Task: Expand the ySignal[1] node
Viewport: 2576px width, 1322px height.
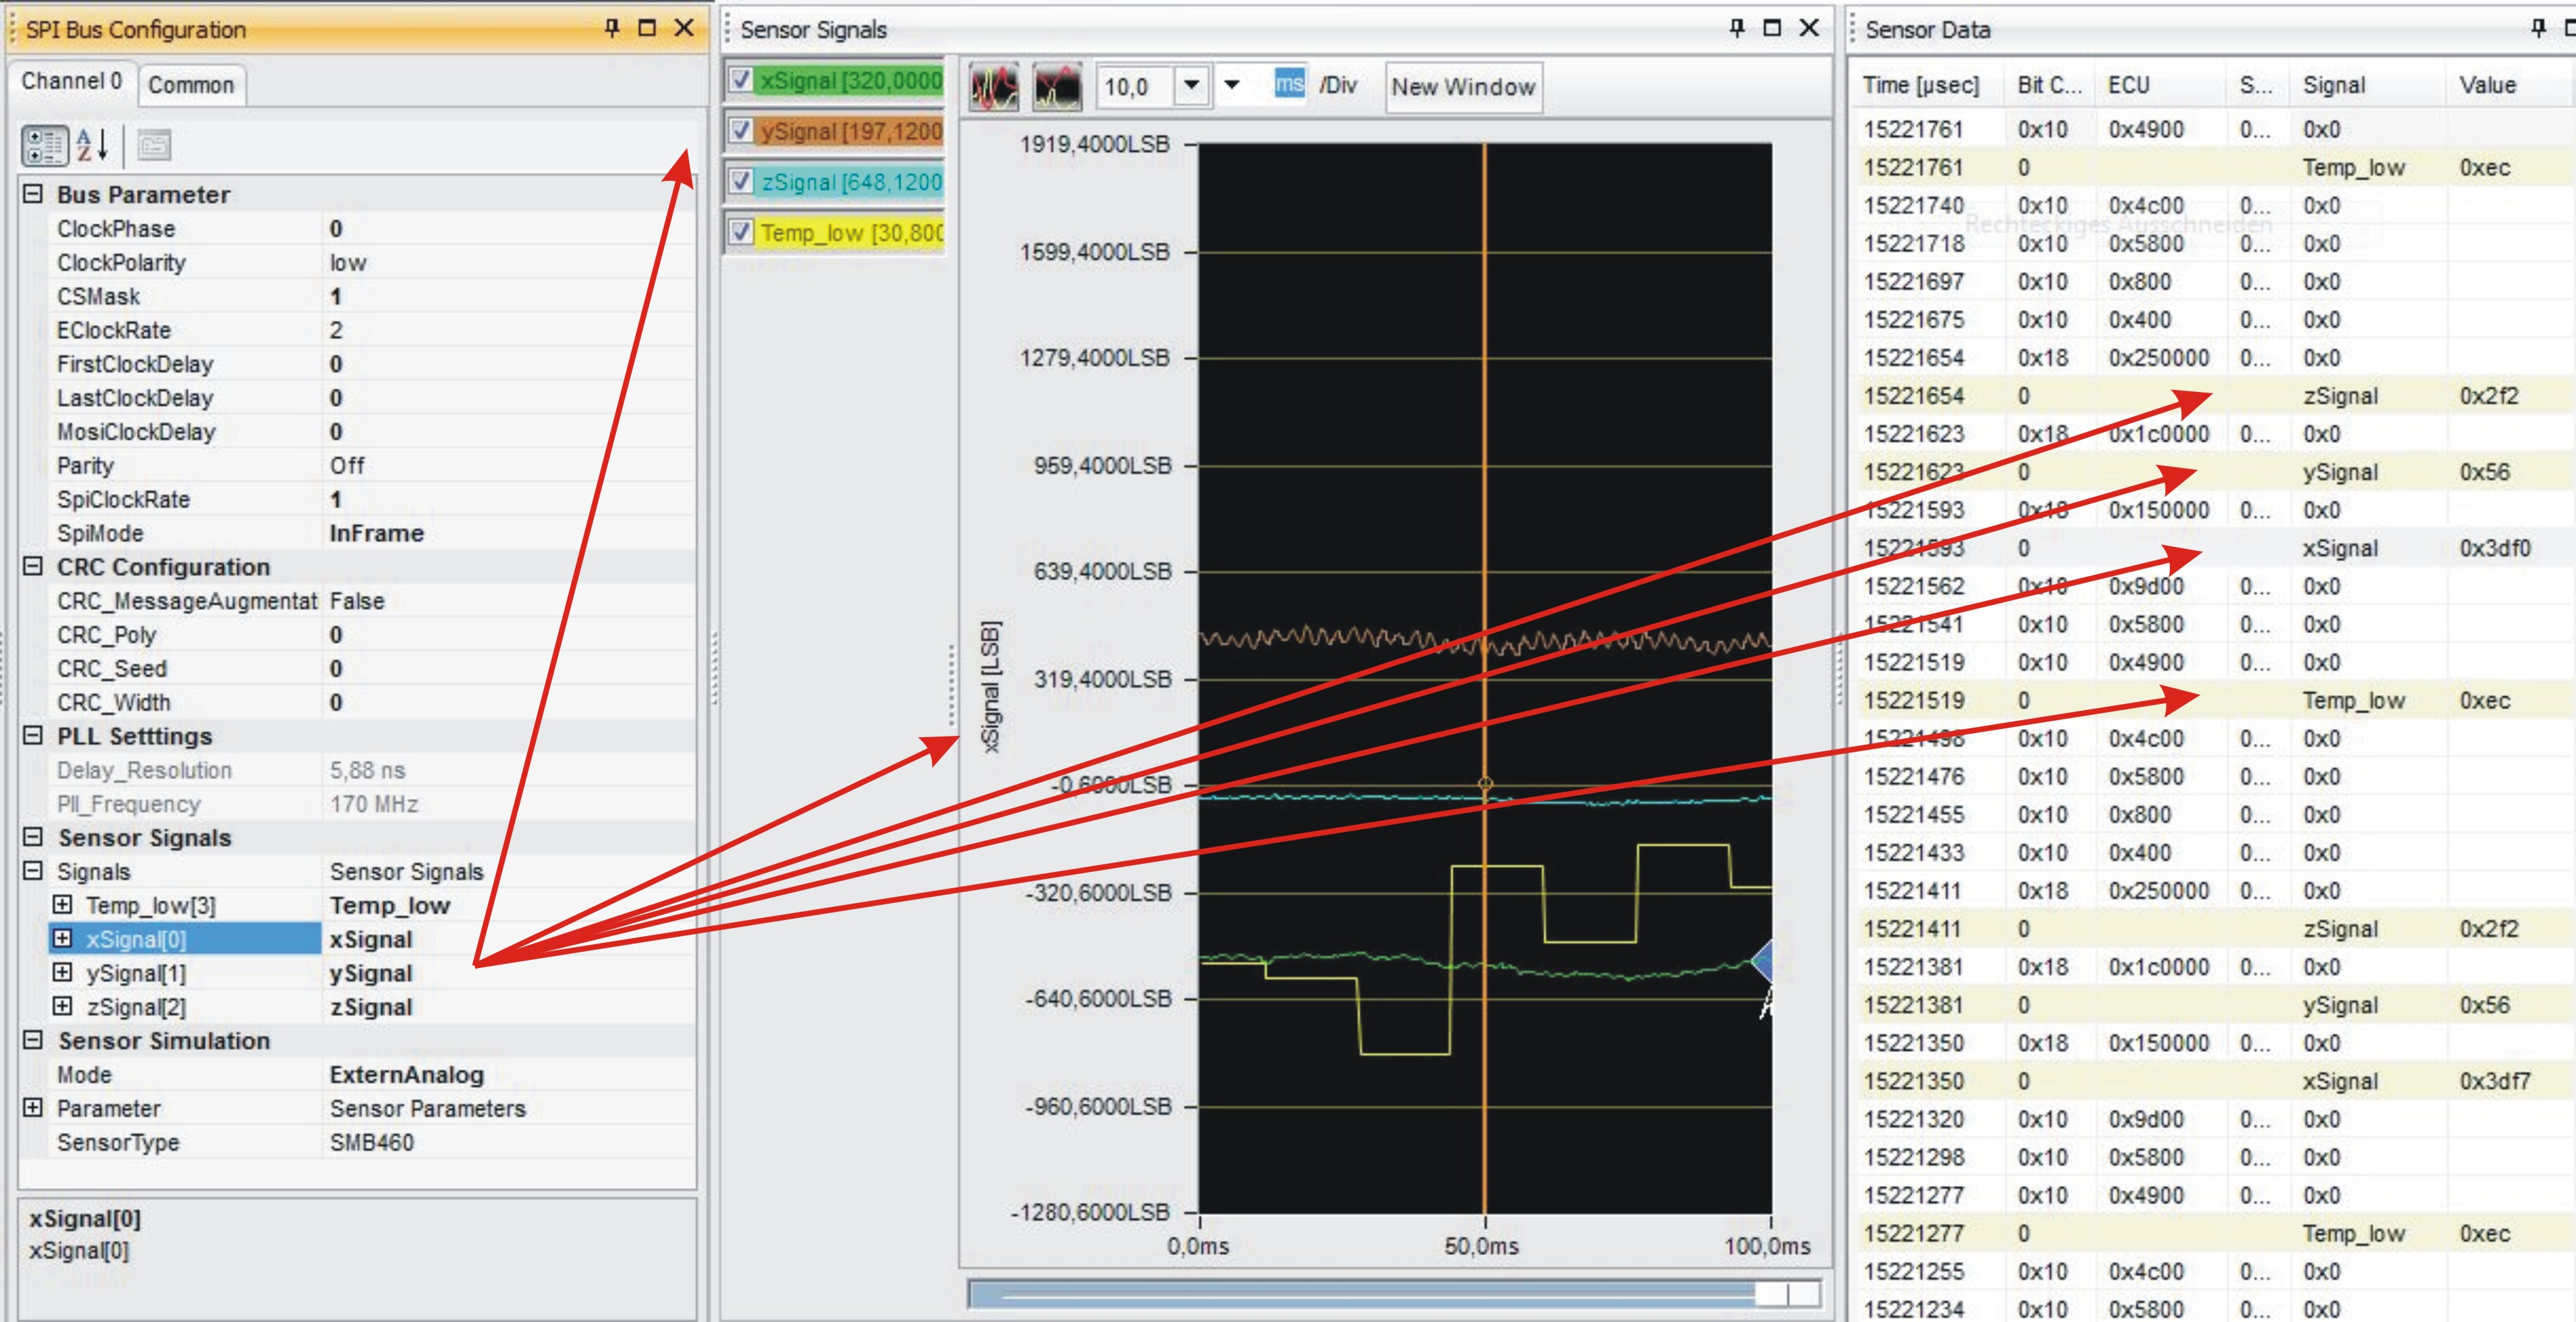Action: coord(62,973)
